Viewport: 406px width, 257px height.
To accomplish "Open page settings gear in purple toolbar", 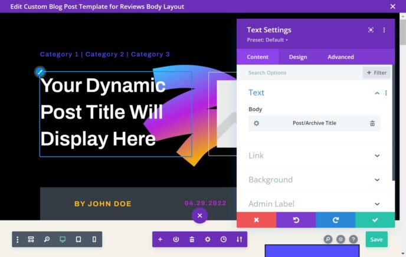I will point(208,239).
